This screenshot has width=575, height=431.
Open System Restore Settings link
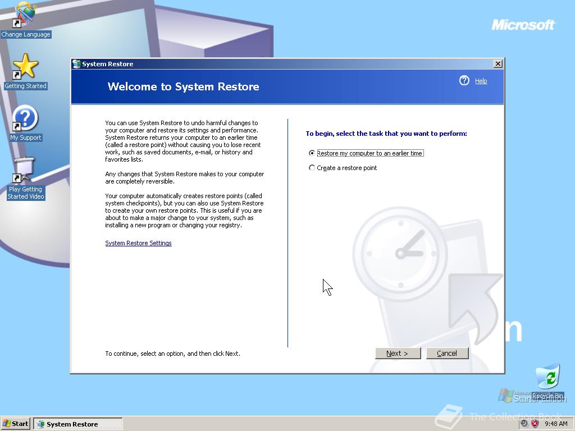click(138, 243)
